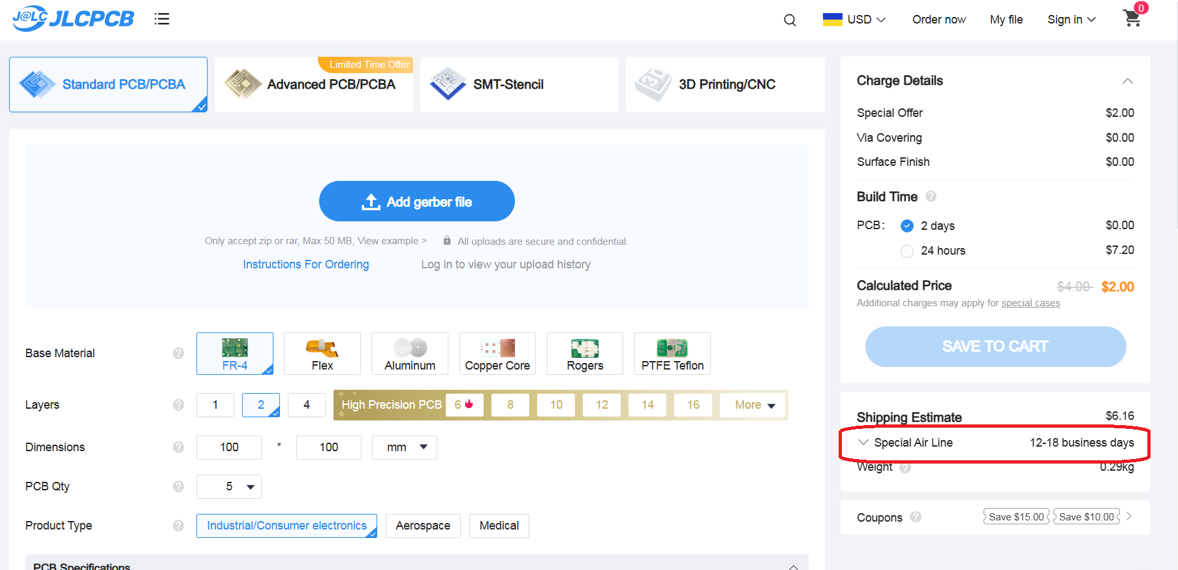Switch to the SMT-Stencil tab
Screen dimensions: 1178x570
(x=519, y=84)
